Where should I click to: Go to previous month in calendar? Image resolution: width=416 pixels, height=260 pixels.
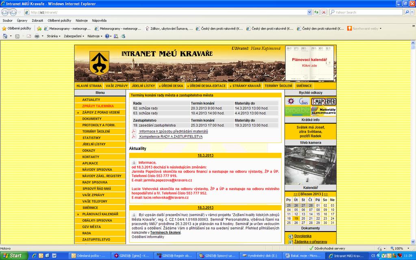click(x=295, y=194)
